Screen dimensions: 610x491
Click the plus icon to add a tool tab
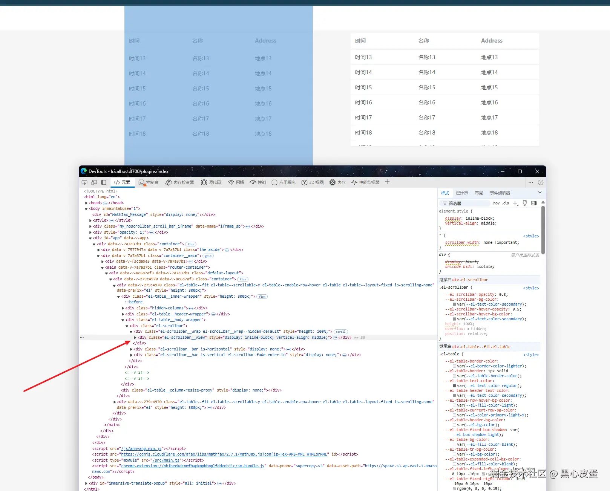coord(387,182)
